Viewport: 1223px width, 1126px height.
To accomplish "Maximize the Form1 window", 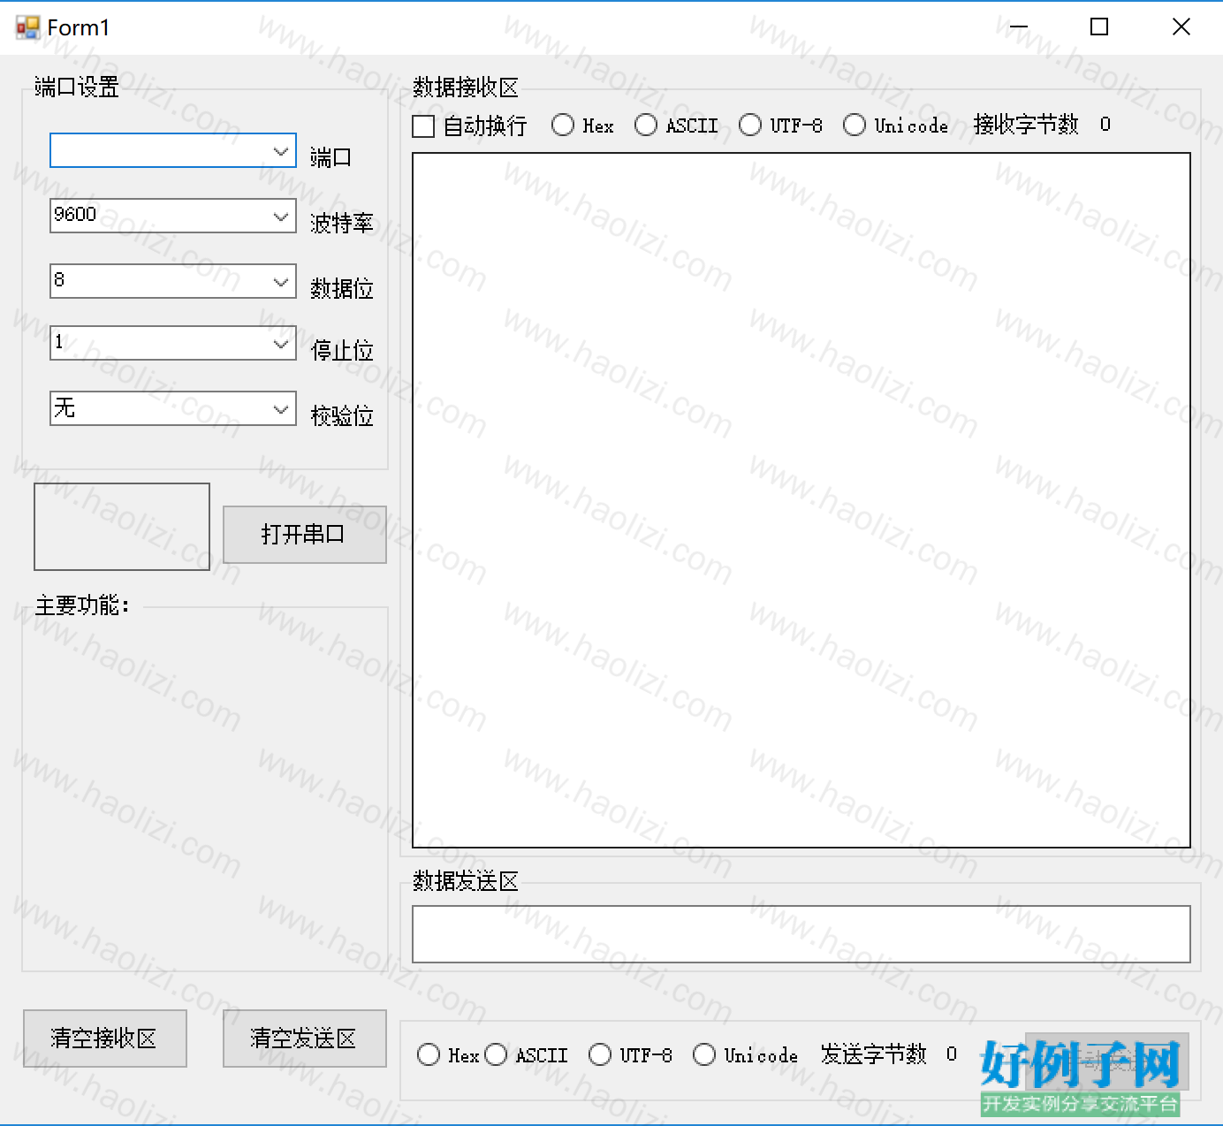I will click(1099, 27).
